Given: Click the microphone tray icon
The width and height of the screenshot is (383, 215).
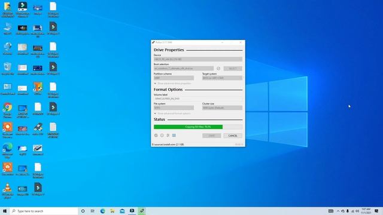Looking at the screenshot, I should coord(348,211).
